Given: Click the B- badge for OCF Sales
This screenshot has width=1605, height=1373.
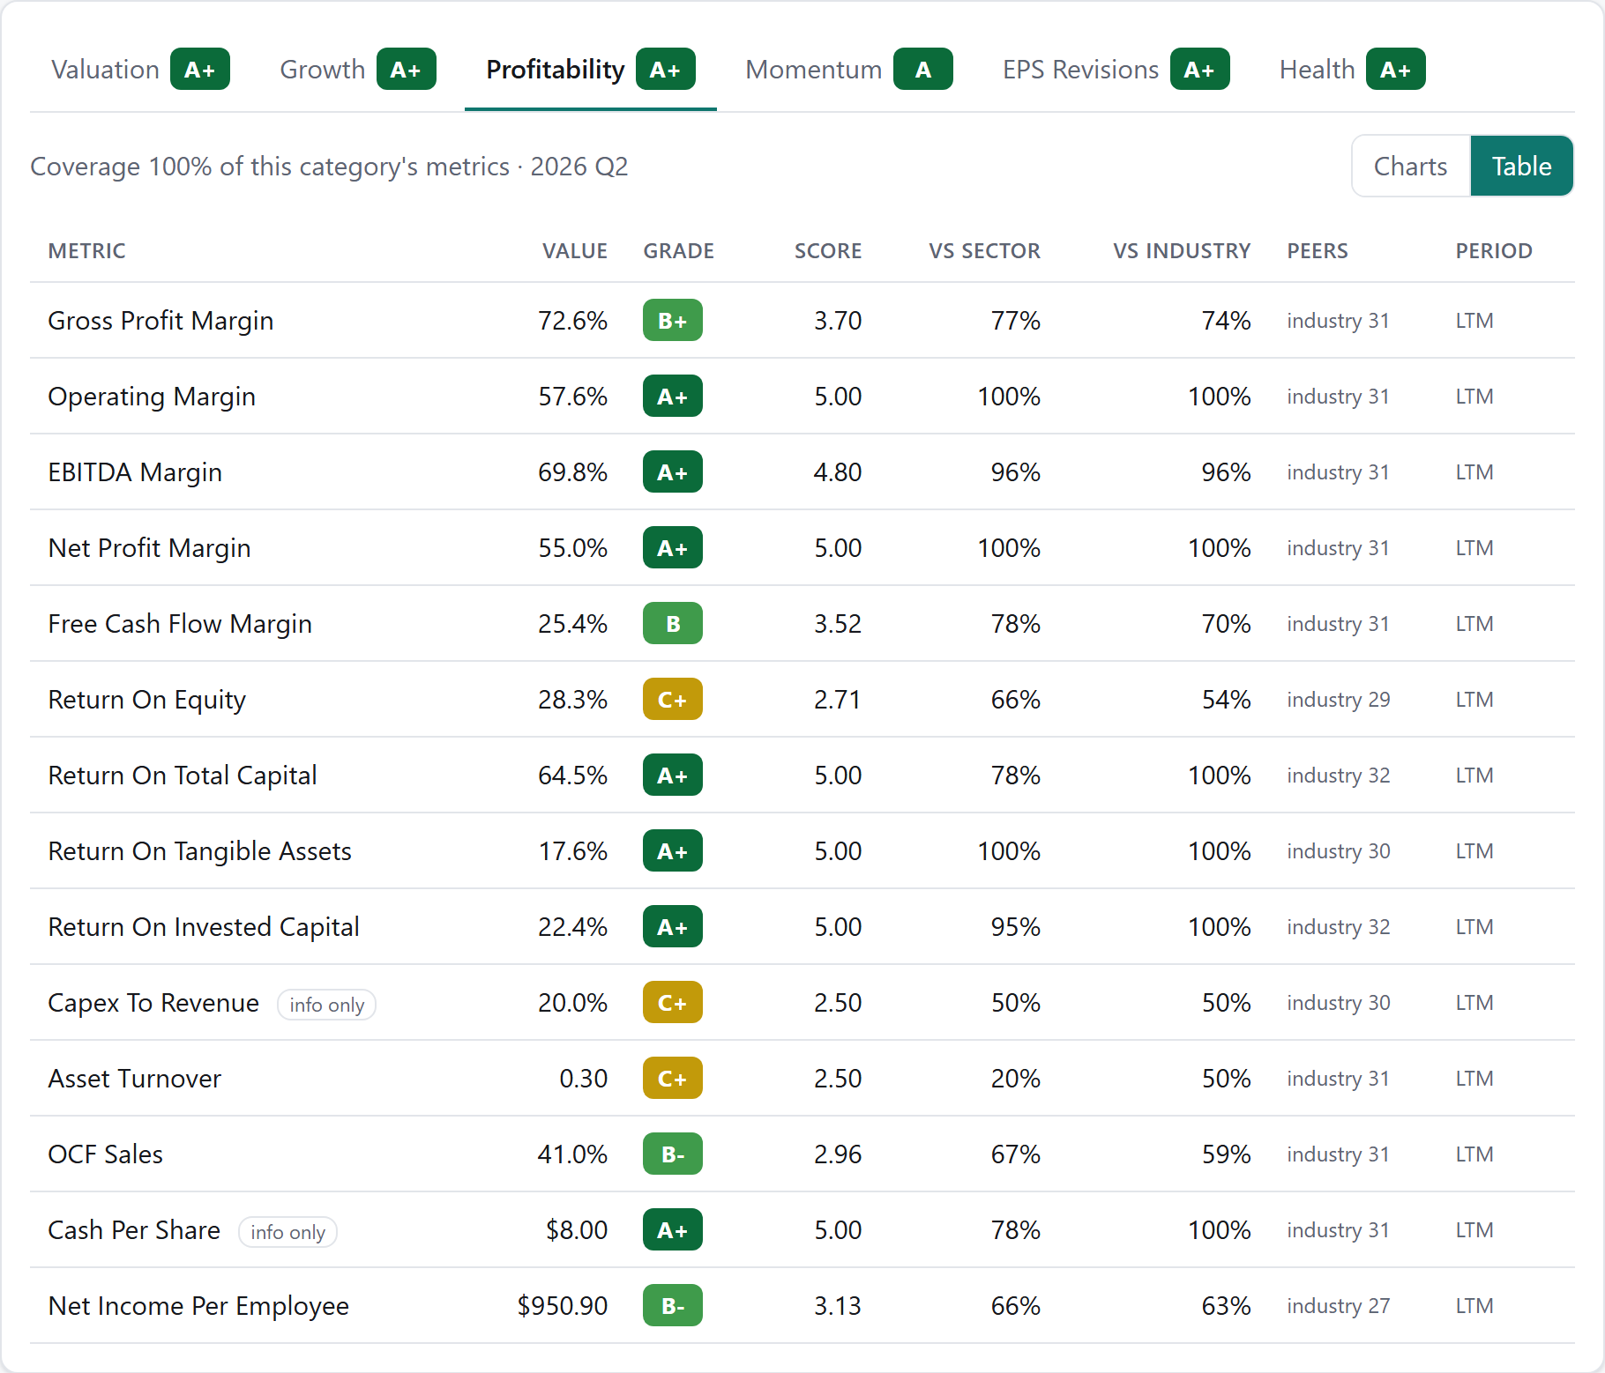Looking at the screenshot, I should [x=673, y=1154].
